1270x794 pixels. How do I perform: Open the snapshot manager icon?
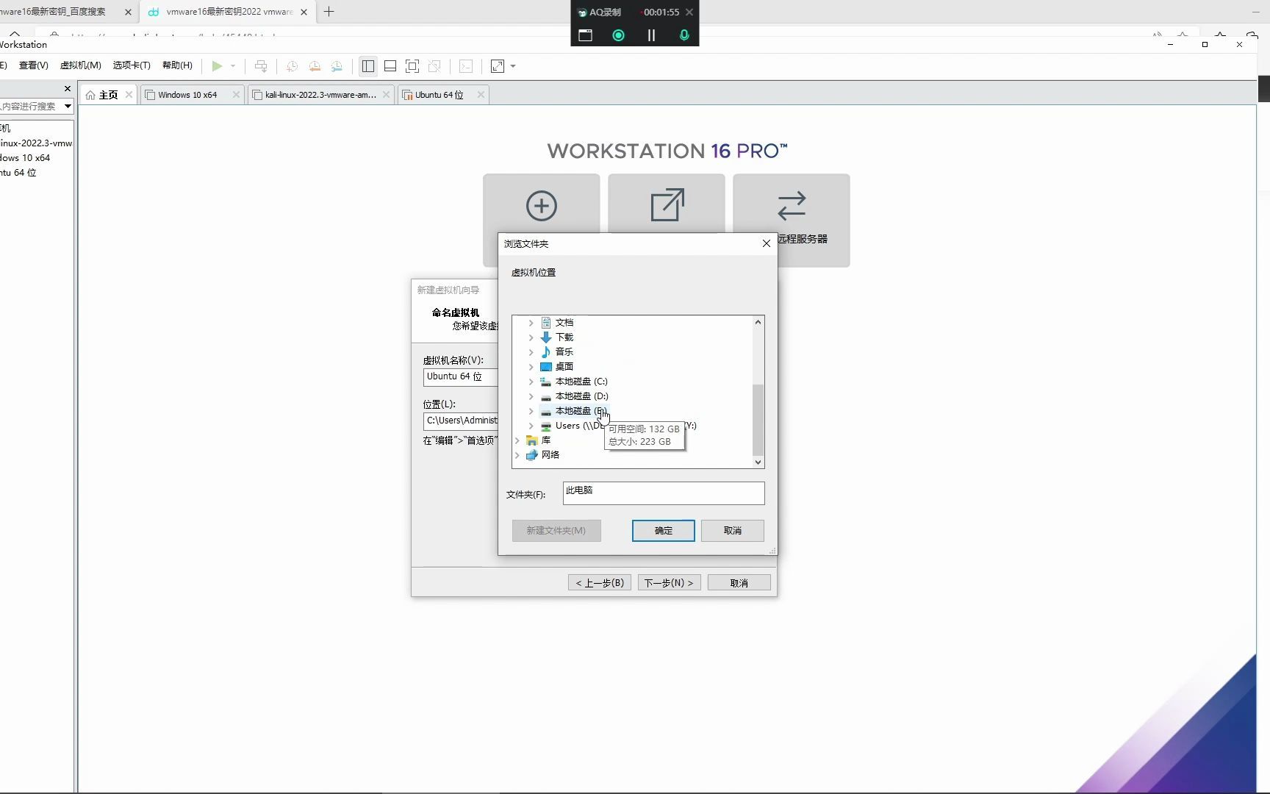(337, 66)
